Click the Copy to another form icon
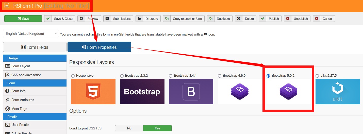Screen dimensions: 363x134 [x=167, y=19]
